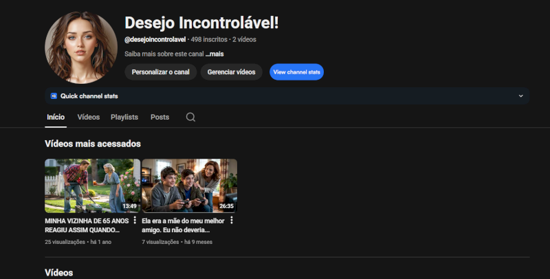Expand the Quick channel stats chevron
Viewport: 550px width, 279px height.
(521, 96)
